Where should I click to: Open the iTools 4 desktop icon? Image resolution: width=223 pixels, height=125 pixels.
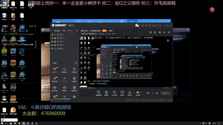(x=13, y=52)
